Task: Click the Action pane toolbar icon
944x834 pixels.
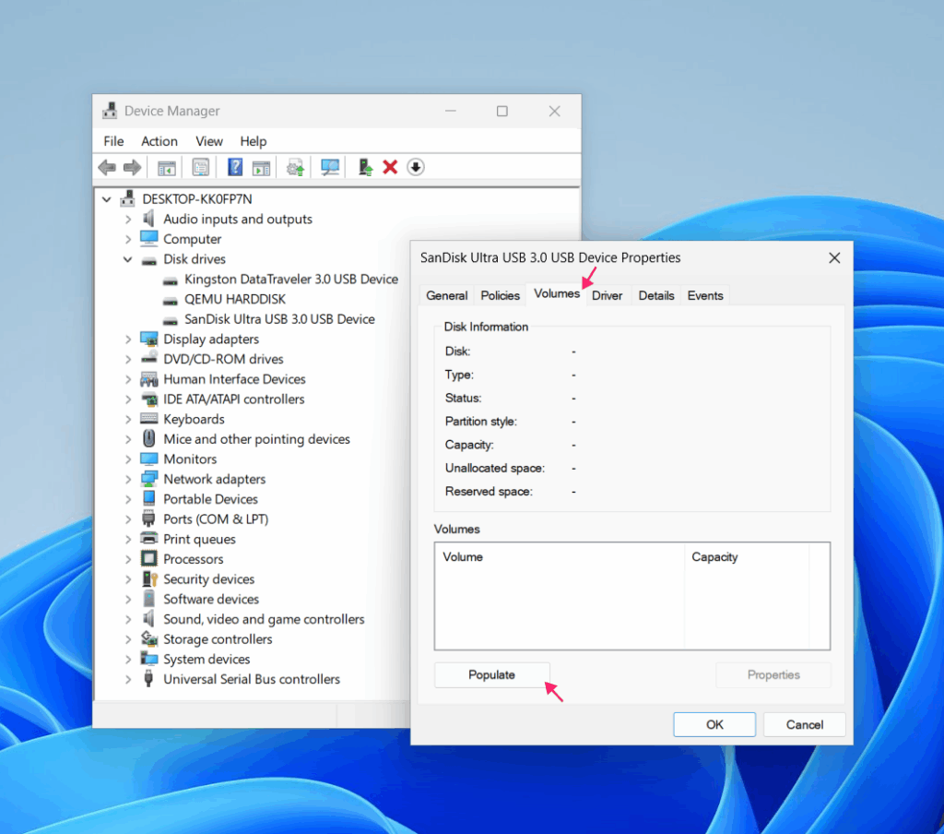Action: pyautogui.click(x=261, y=168)
